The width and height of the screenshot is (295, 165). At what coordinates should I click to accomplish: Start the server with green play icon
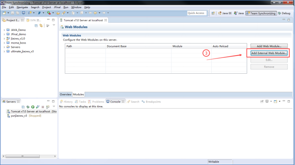[x=33, y=107]
